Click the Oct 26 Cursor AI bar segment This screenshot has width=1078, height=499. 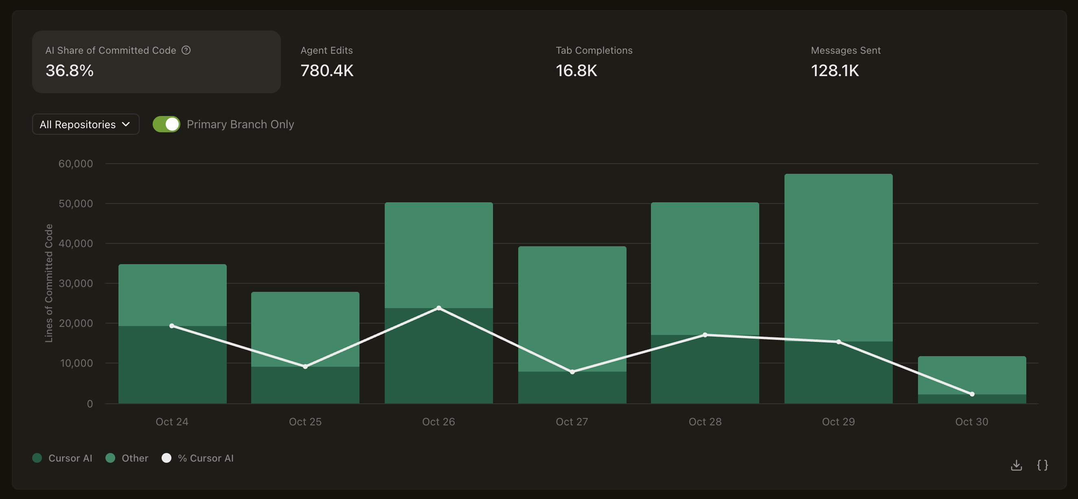[438, 356]
